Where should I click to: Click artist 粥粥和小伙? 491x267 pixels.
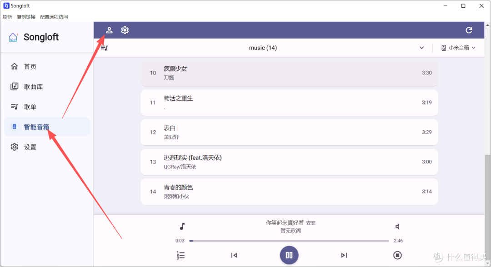(176, 197)
